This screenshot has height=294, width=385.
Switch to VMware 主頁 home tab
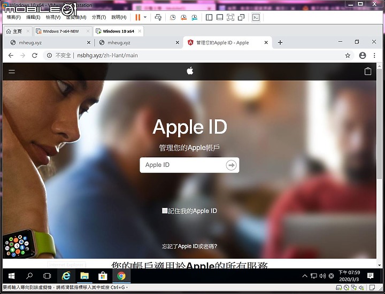tap(17, 31)
